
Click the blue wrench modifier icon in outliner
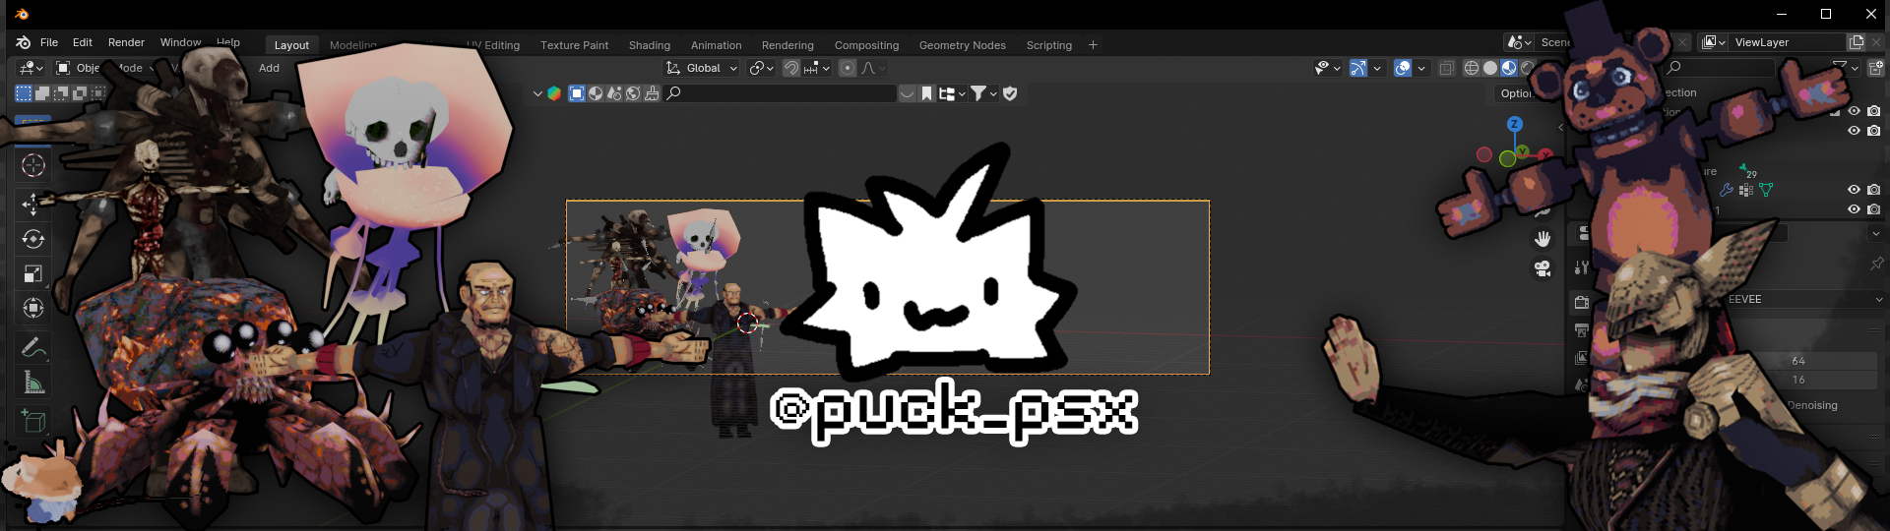click(1727, 190)
